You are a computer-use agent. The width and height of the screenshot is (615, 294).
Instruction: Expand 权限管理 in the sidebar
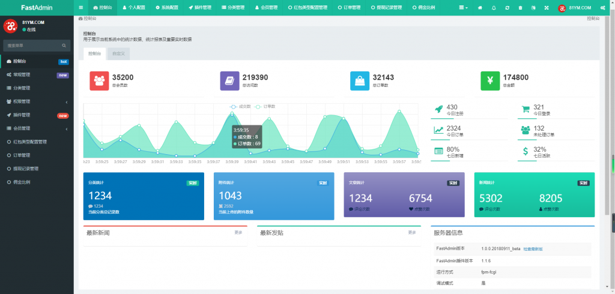[35, 101]
